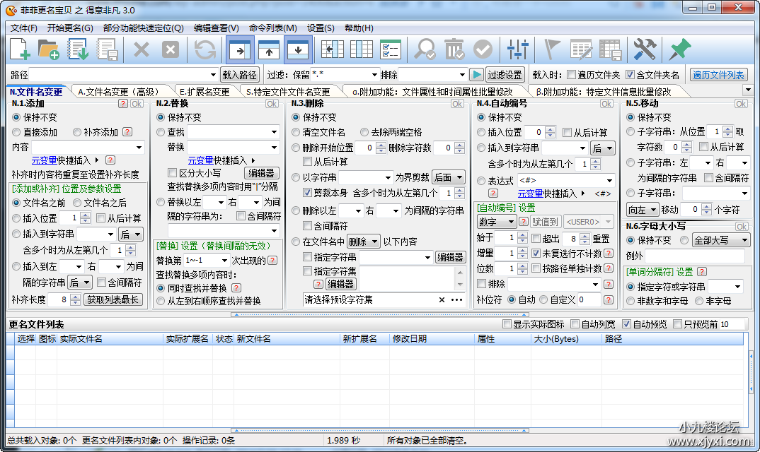
Task: Click the new file icon in toolbar
Action: (20, 49)
